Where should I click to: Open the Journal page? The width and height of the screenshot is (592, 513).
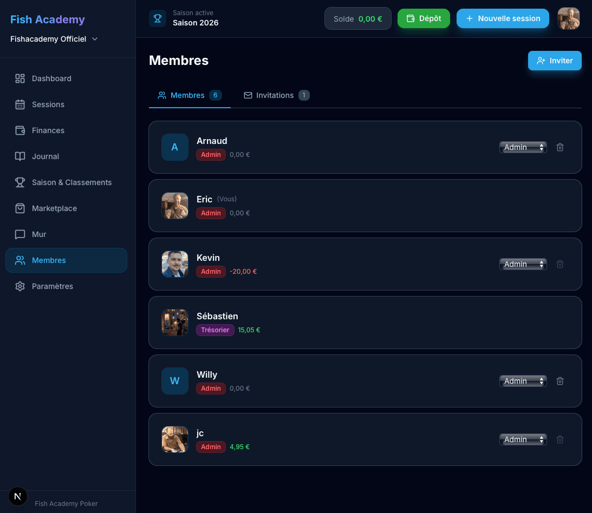click(x=45, y=156)
